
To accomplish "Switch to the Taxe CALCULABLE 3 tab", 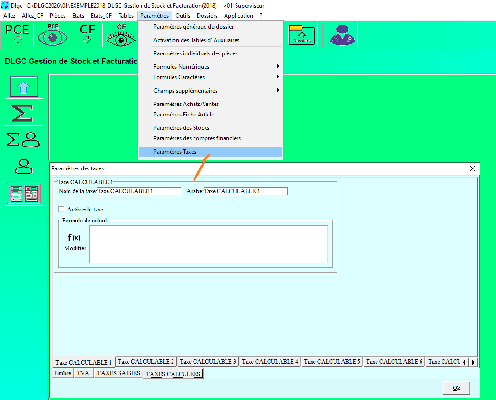I will coord(208,362).
